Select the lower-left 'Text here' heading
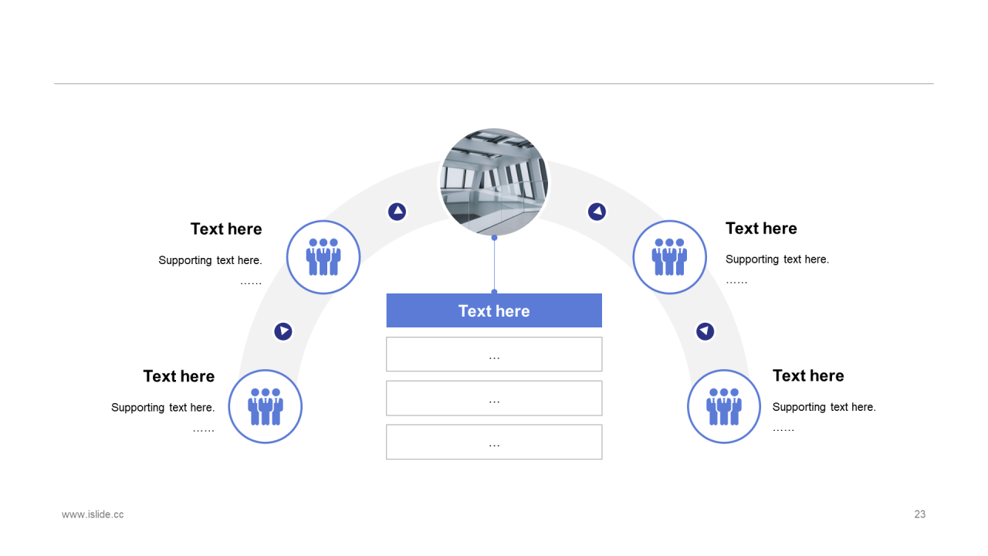Viewport: 988px width, 556px height. [179, 376]
